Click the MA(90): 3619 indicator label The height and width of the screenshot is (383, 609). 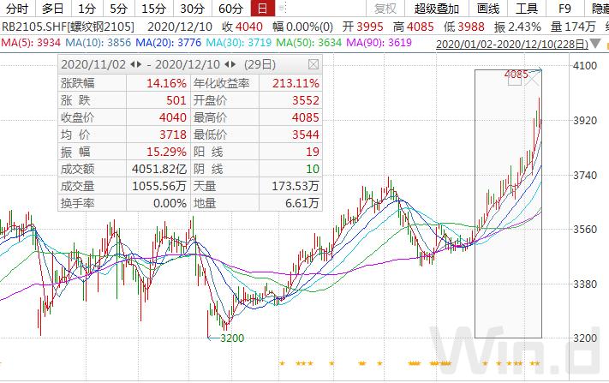[x=379, y=42]
